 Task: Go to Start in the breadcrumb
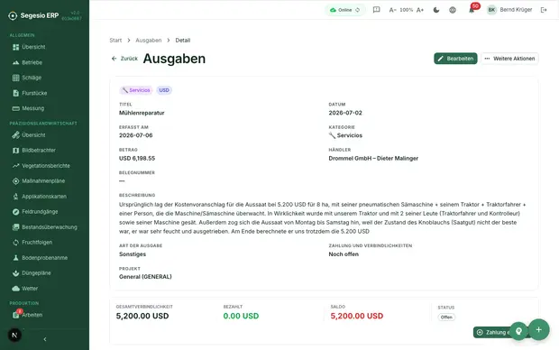click(115, 41)
